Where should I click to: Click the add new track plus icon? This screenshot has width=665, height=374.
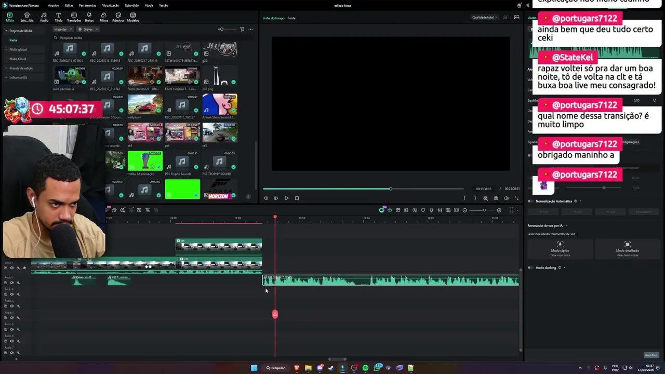pos(16,358)
